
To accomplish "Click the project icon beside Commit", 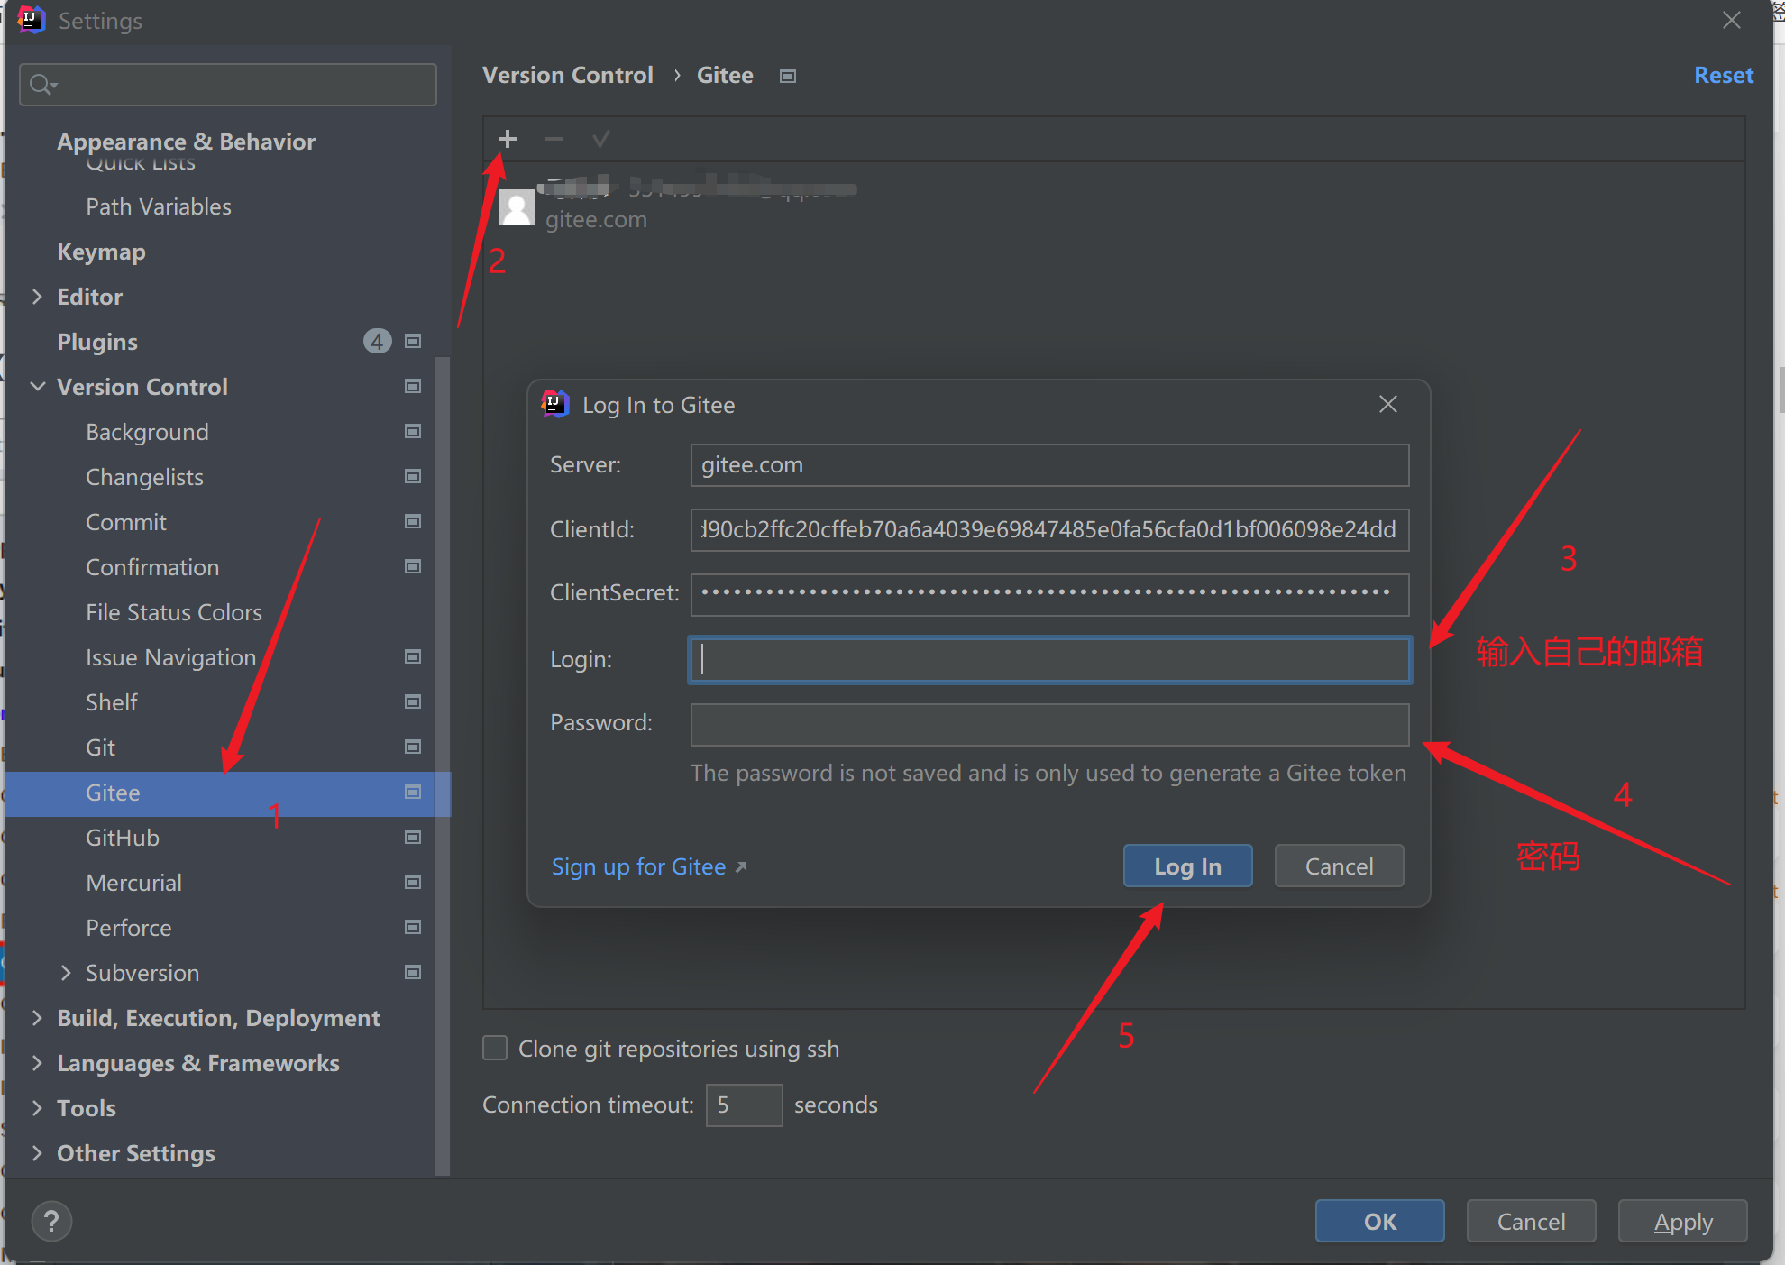I will pyautogui.click(x=413, y=521).
